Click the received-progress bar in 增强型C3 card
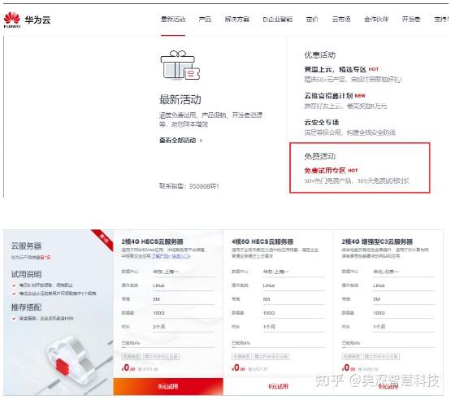 click(x=388, y=348)
